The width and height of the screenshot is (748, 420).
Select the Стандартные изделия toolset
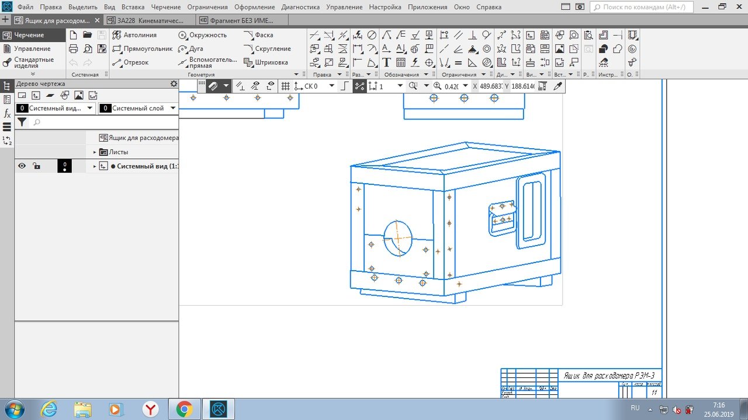coord(33,62)
